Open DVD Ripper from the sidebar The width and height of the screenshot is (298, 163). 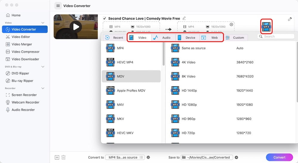18,73
